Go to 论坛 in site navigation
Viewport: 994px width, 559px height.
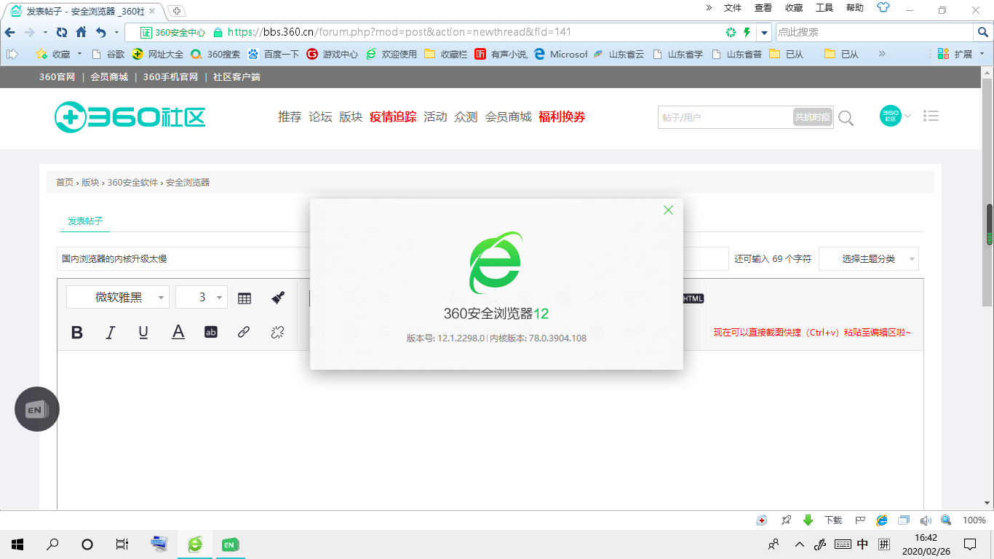[x=320, y=116]
